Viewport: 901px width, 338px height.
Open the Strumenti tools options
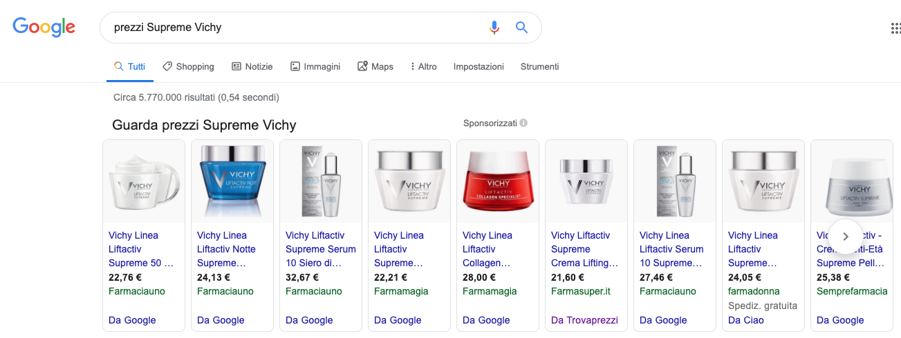[539, 67]
